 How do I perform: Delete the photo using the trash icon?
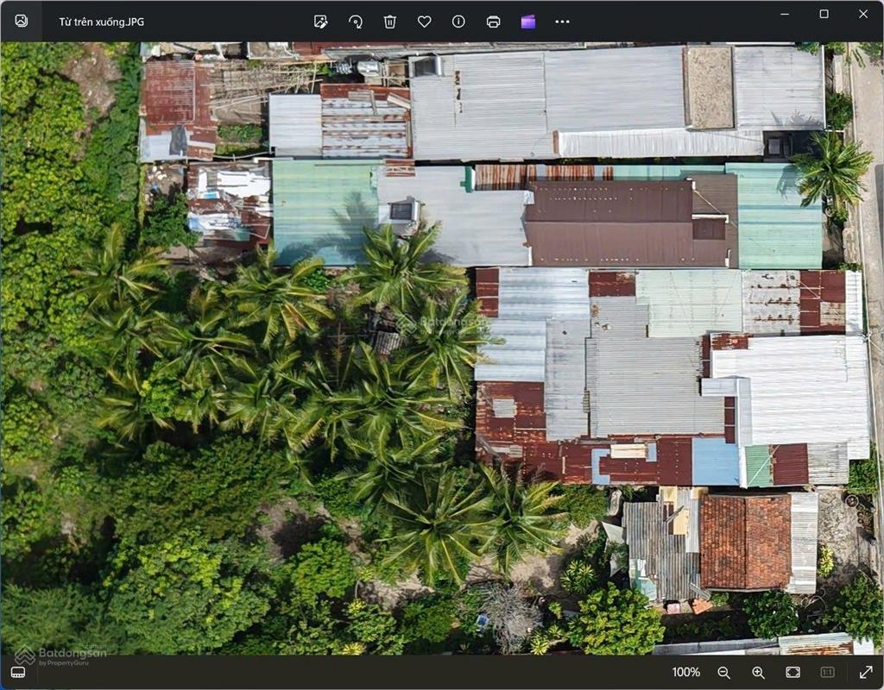click(389, 22)
